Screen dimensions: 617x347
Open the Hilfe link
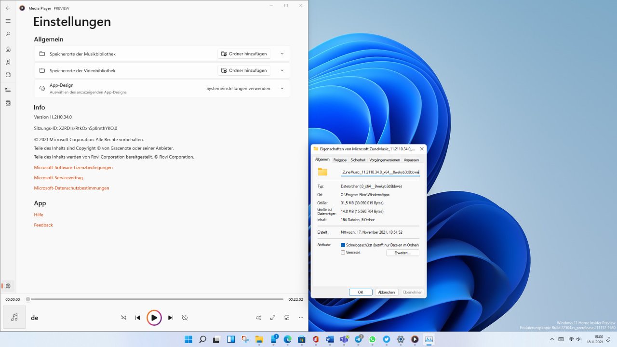(39, 215)
